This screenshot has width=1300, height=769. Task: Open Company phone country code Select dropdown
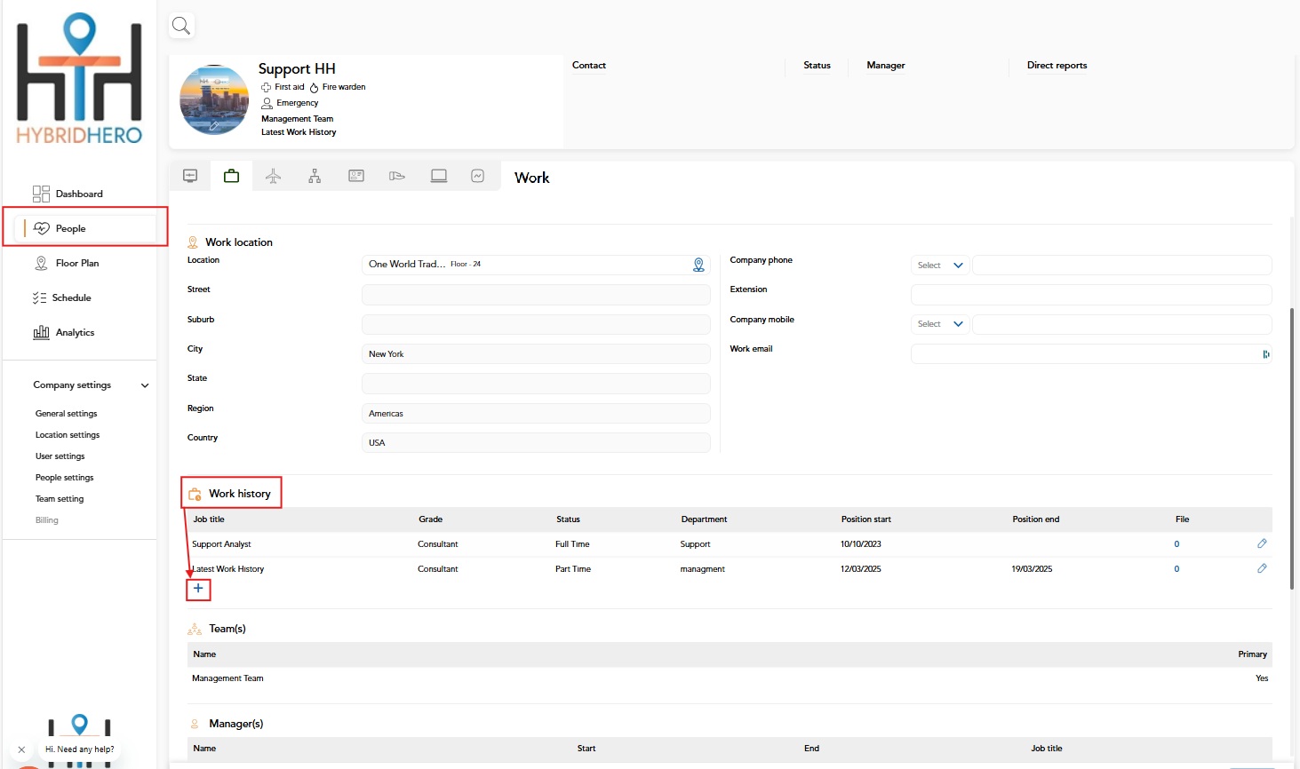940,266
